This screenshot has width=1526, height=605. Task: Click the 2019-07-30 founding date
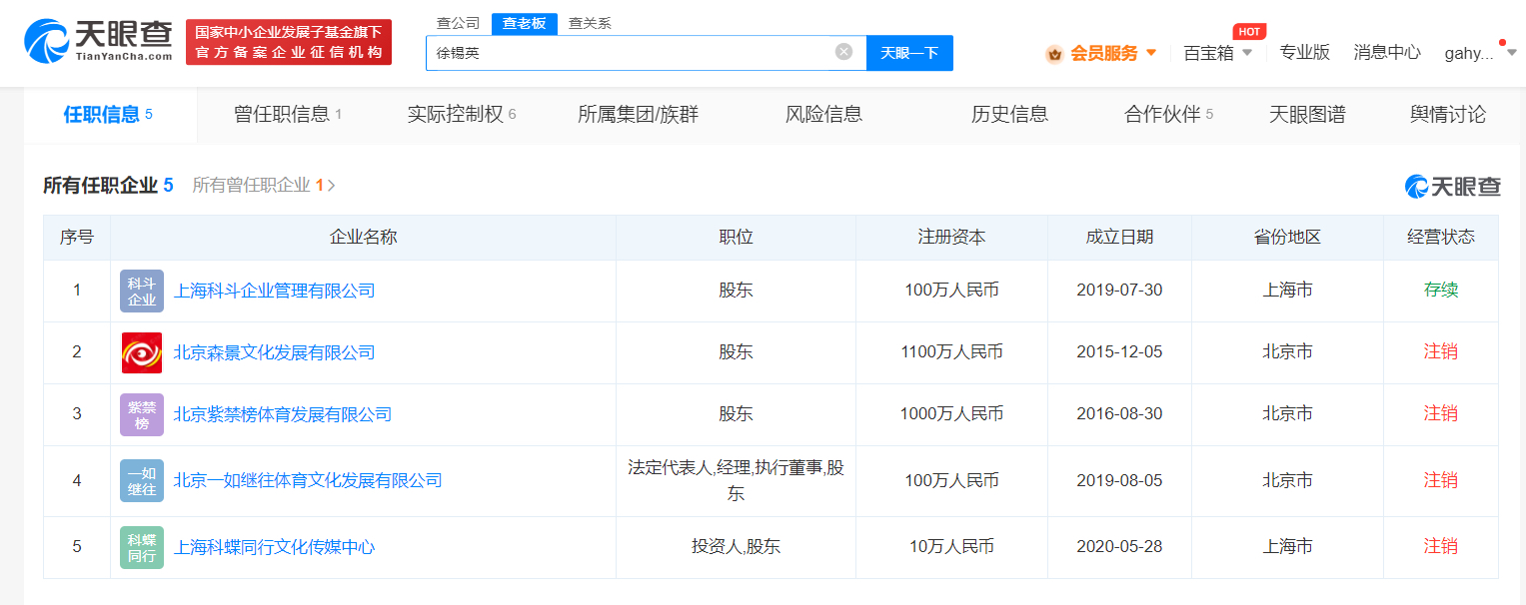tap(1119, 291)
